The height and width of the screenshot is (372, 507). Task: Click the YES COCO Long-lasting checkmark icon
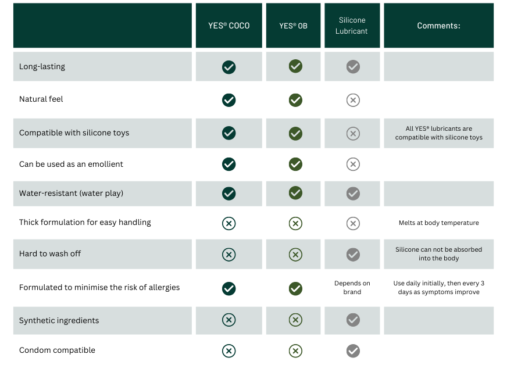[228, 67]
